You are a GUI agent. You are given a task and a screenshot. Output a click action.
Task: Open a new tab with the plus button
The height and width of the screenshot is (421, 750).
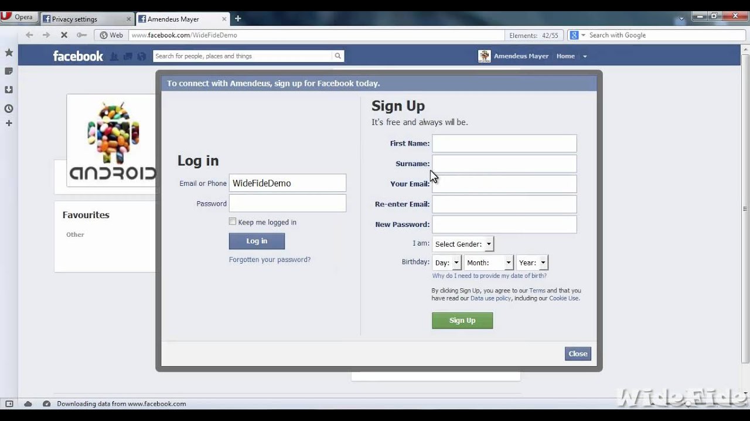click(238, 19)
